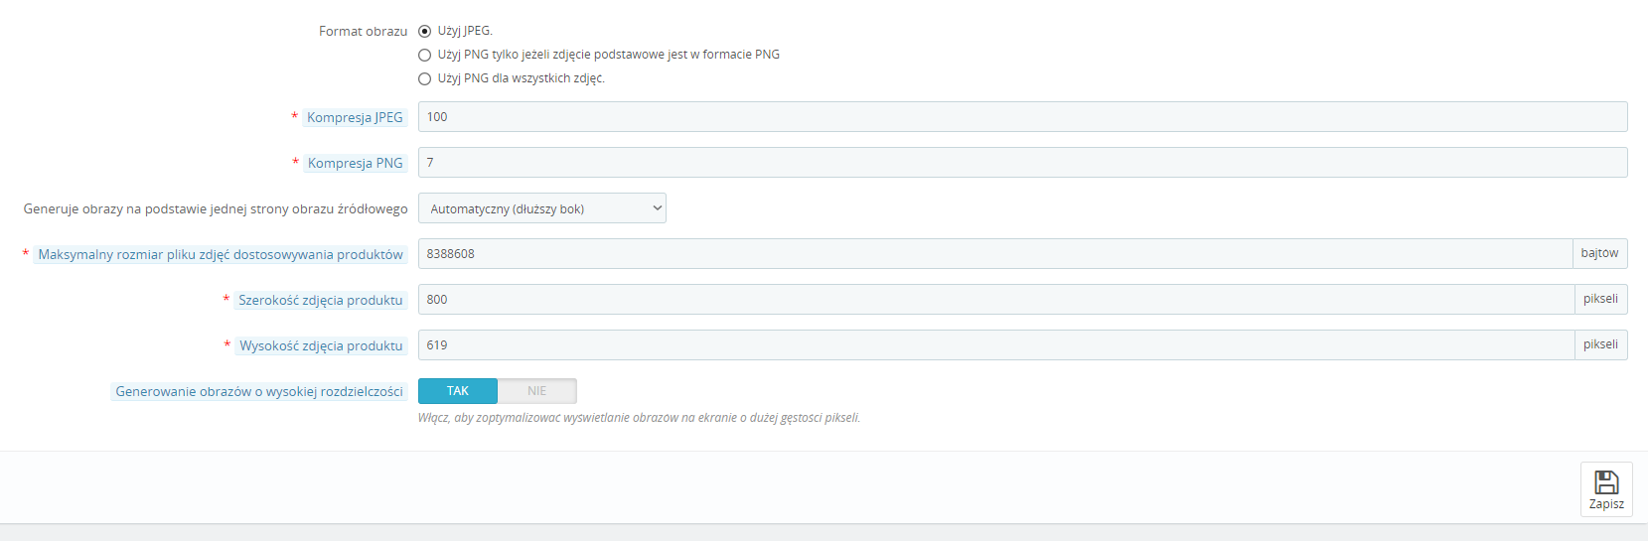Viewport: 1648px width, 541px height.
Task: Select the Użyj JPEG radio option
Action: pyautogui.click(x=425, y=31)
